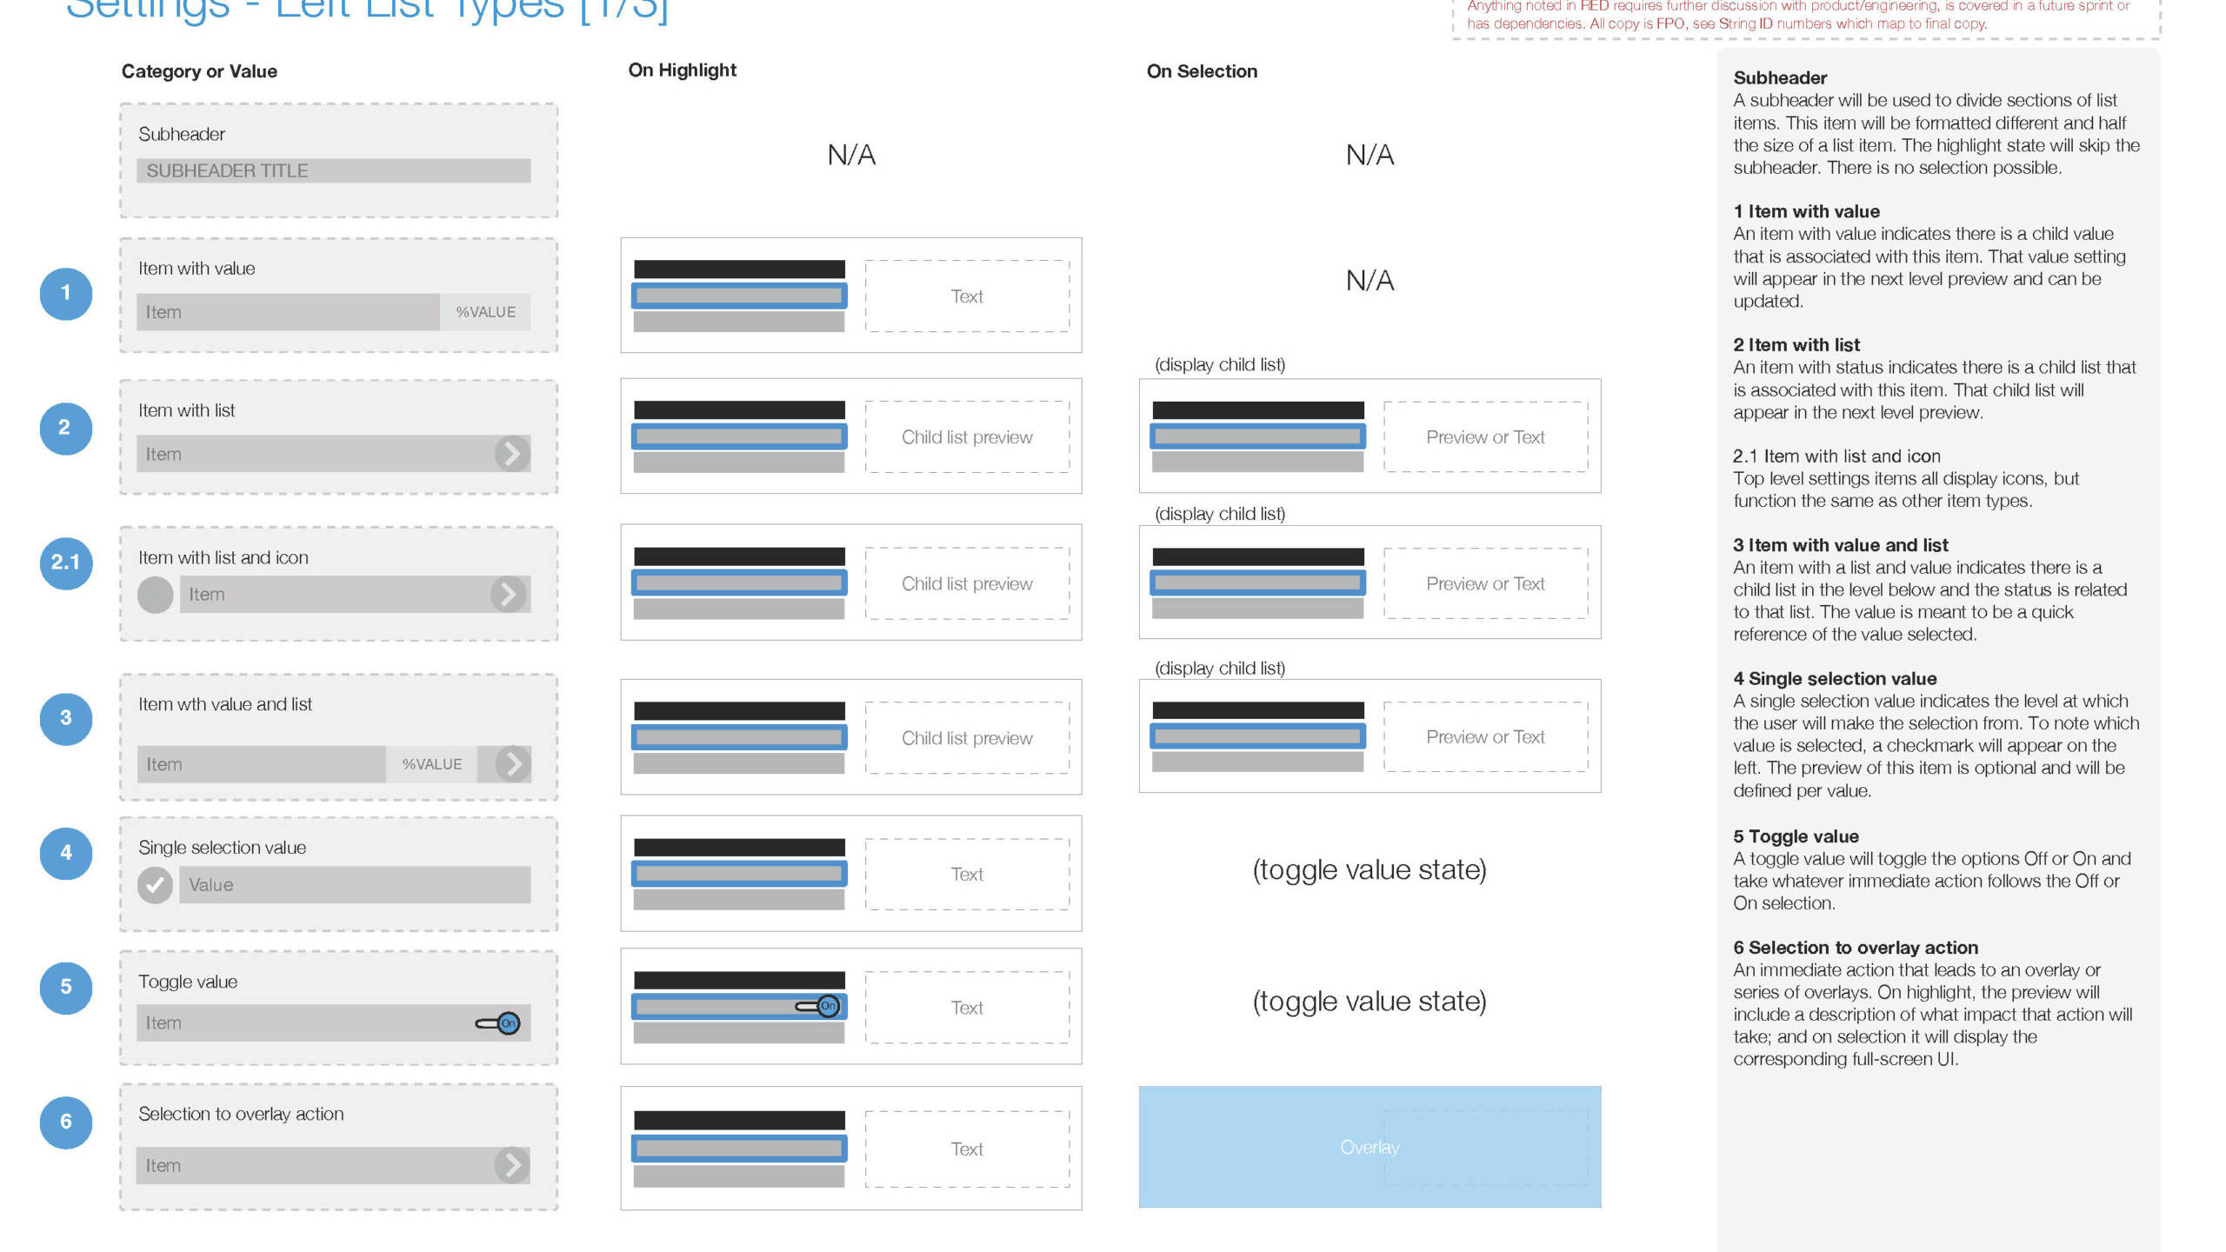Expand chevron in Item with value and list
The width and height of the screenshot is (2226, 1252).
[513, 764]
